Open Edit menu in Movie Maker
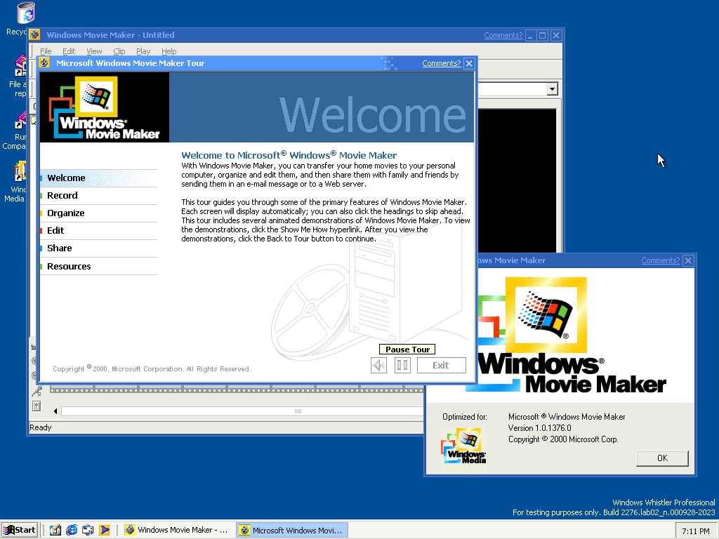The height and width of the screenshot is (539, 719). [69, 51]
